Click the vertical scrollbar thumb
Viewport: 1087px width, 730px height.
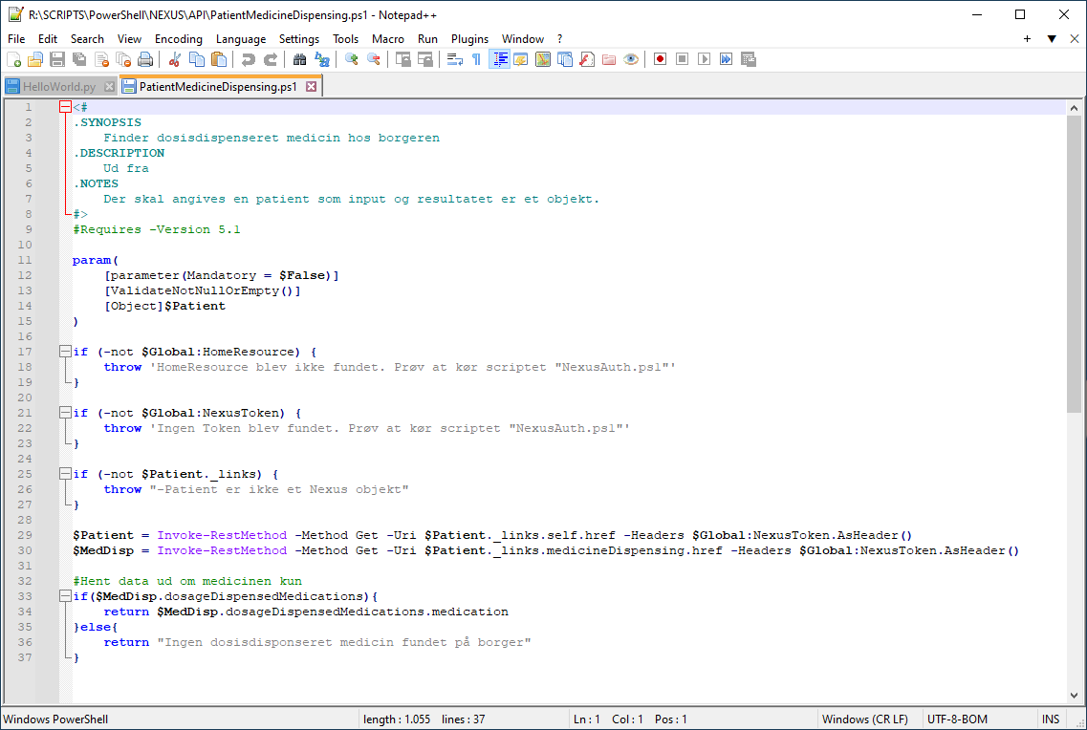click(1074, 264)
